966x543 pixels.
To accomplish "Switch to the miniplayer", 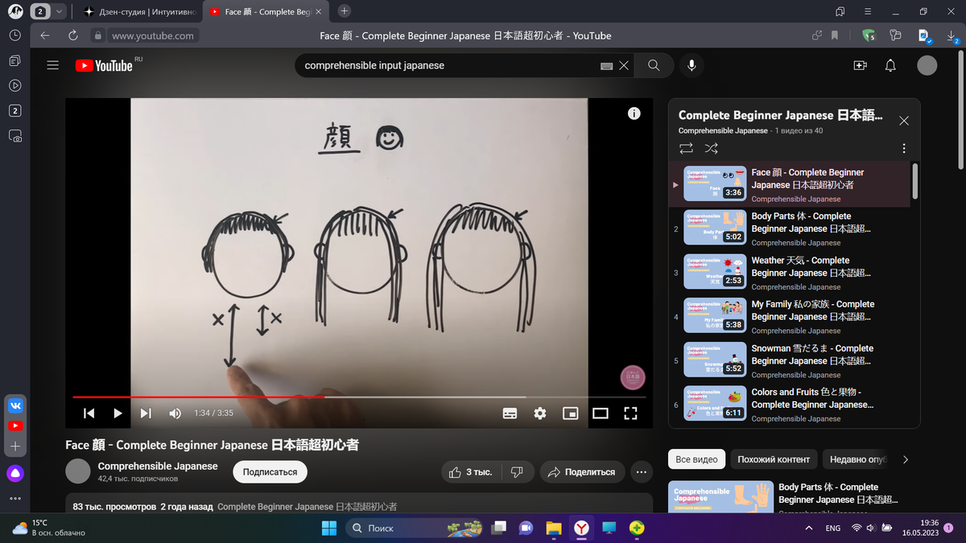I will pyautogui.click(x=570, y=413).
